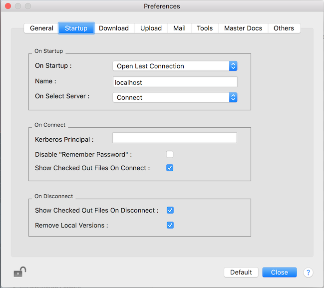Image resolution: width=324 pixels, height=288 pixels.
Task: Open the Download tab
Action: [x=114, y=28]
